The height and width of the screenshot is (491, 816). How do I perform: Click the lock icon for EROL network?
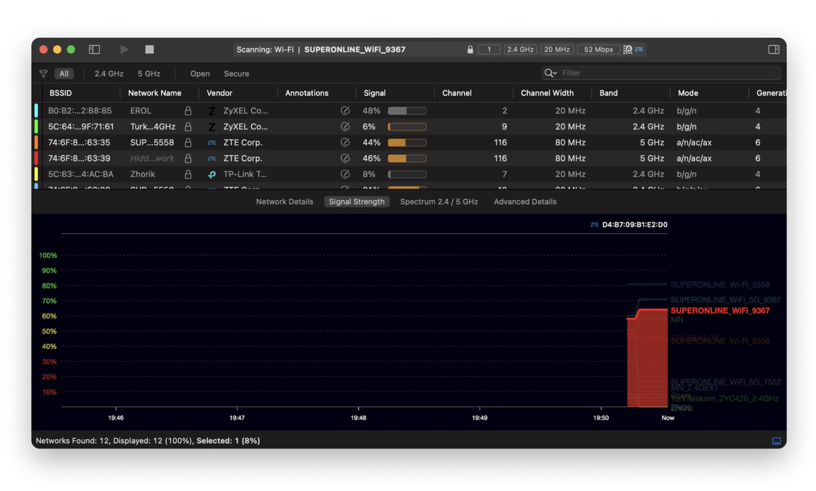188,110
